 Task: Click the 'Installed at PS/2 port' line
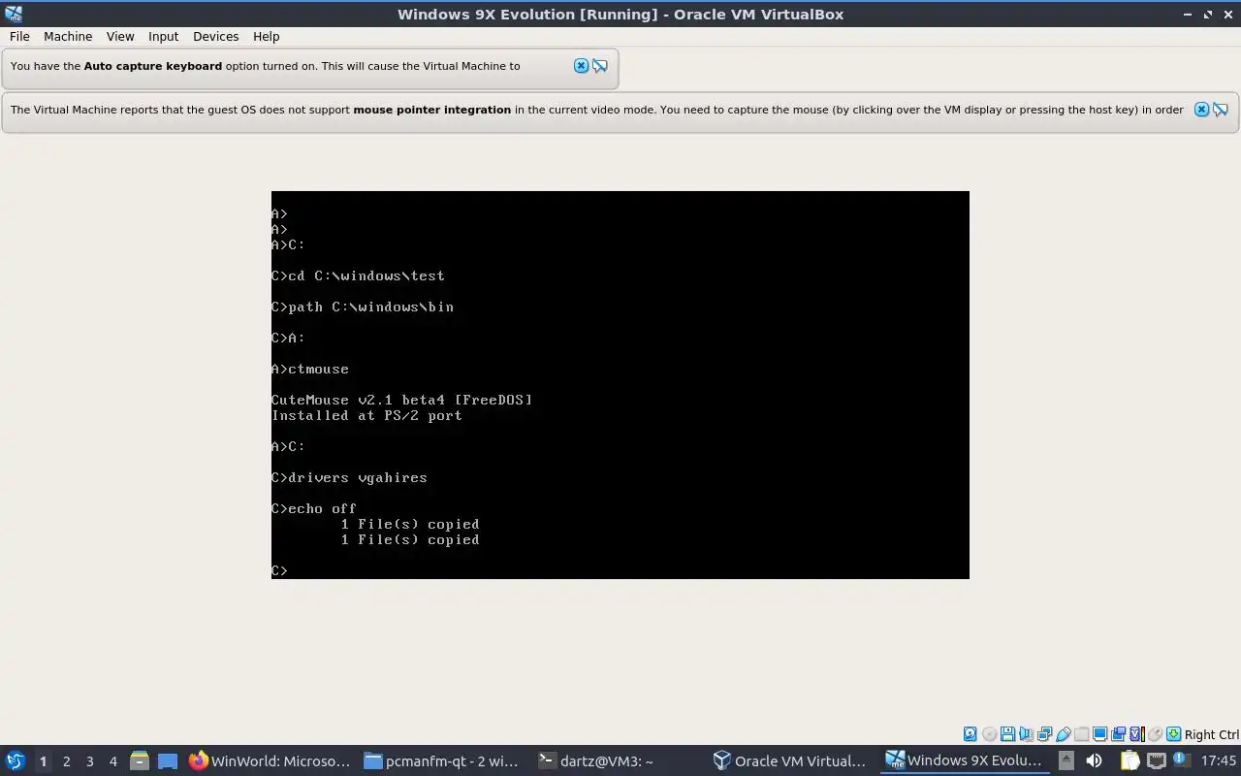[366, 415]
